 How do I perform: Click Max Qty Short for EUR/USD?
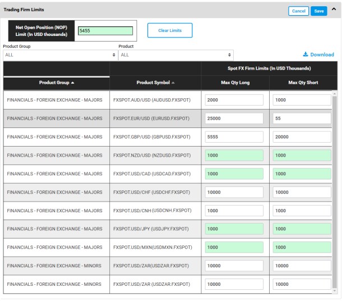(302, 118)
